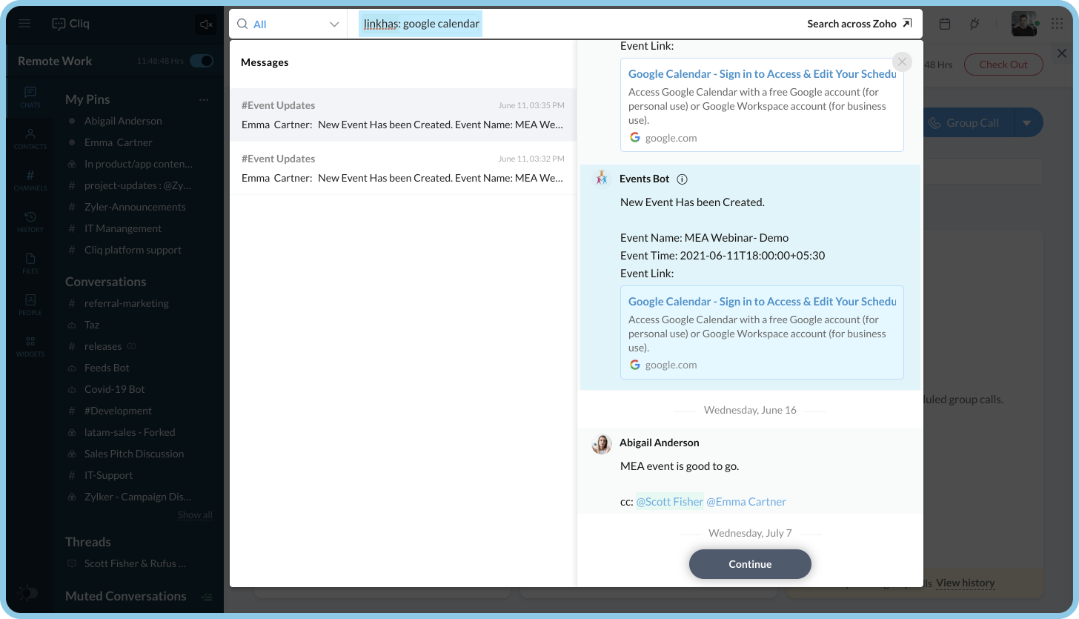Select the June 11, 03:32 PM search result
This screenshot has height=619, width=1079.
(x=402, y=168)
